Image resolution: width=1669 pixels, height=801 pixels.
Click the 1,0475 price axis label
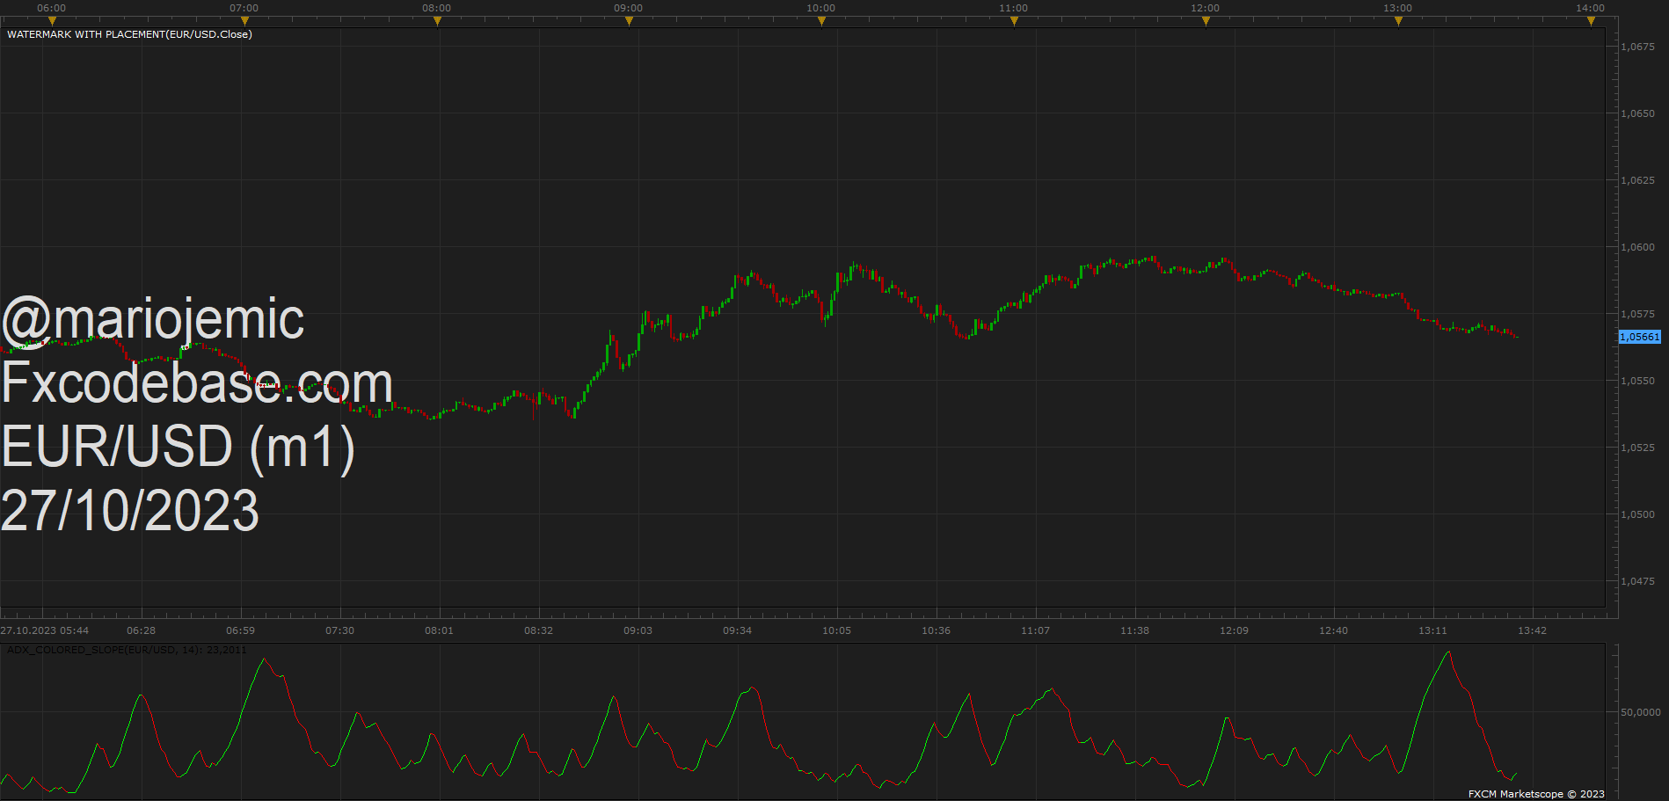(1637, 581)
